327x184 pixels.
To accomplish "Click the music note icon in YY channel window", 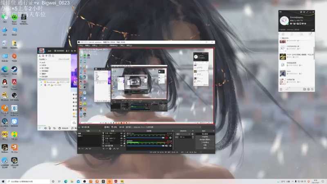I will tap(72, 128).
